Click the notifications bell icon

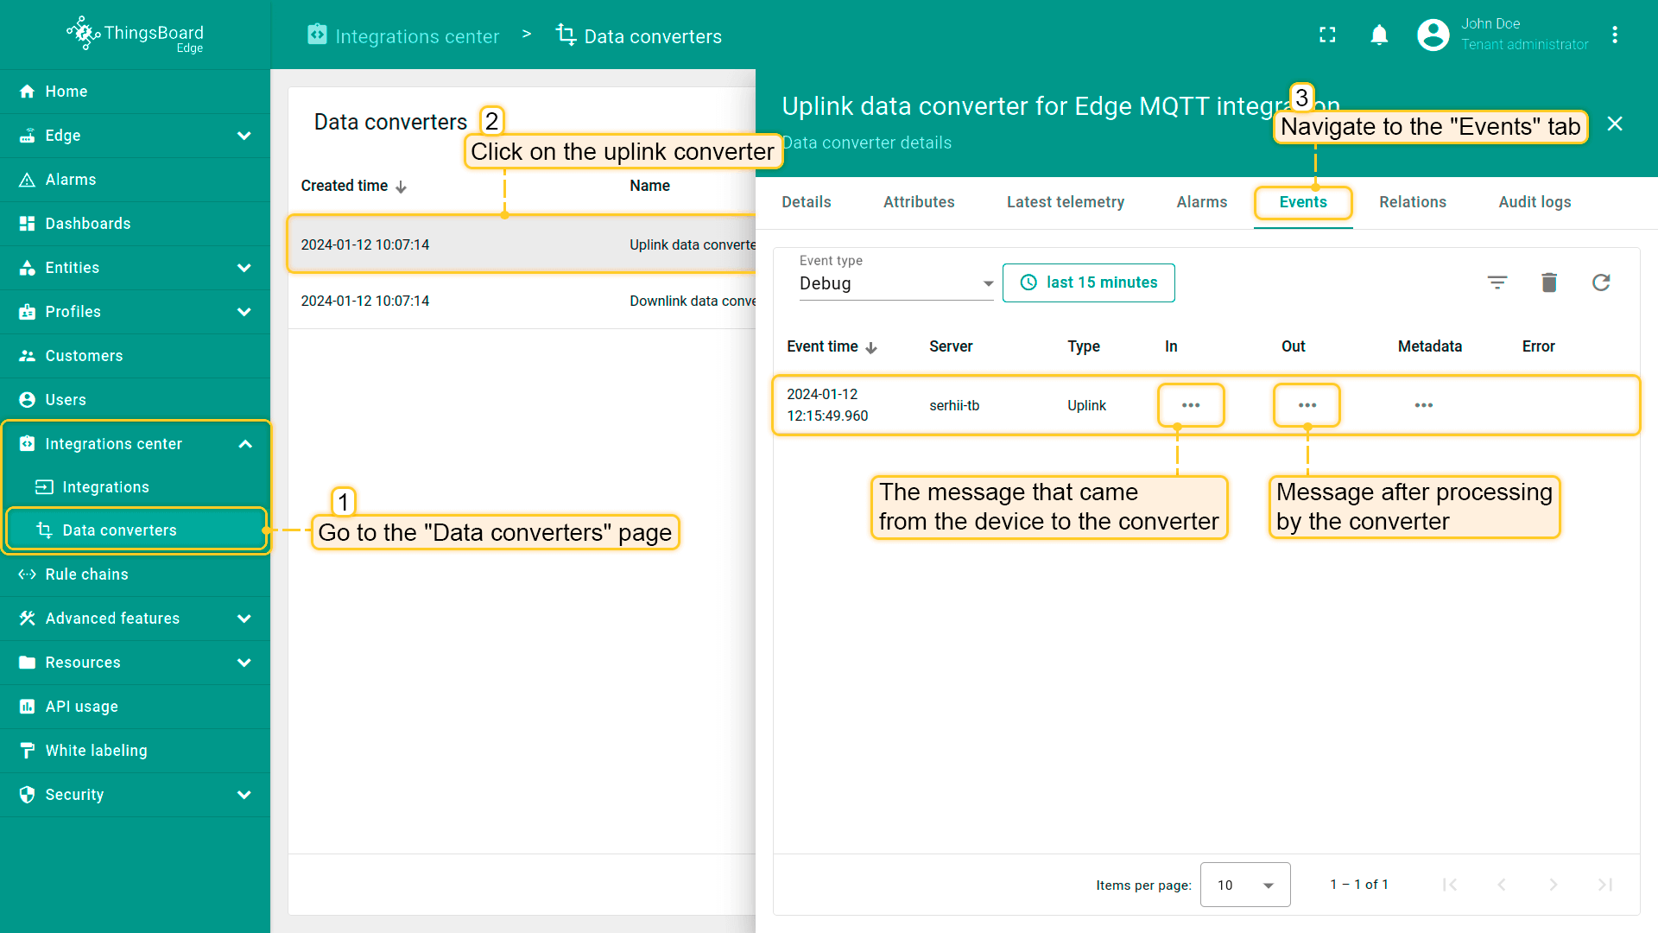[1379, 35]
